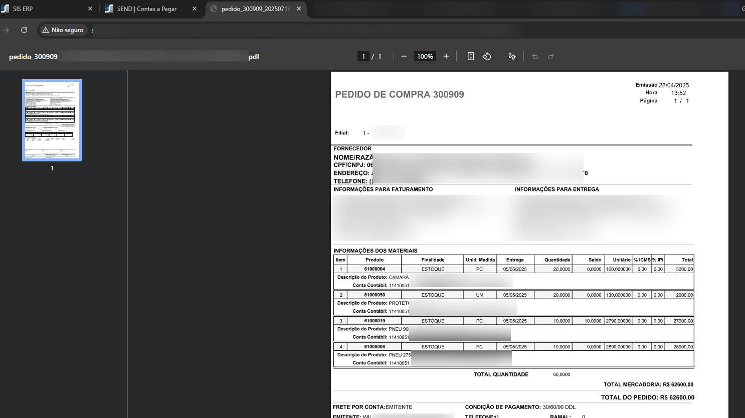The height and width of the screenshot is (418, 745).
Task: Click the current page number field
Action: 363,57
